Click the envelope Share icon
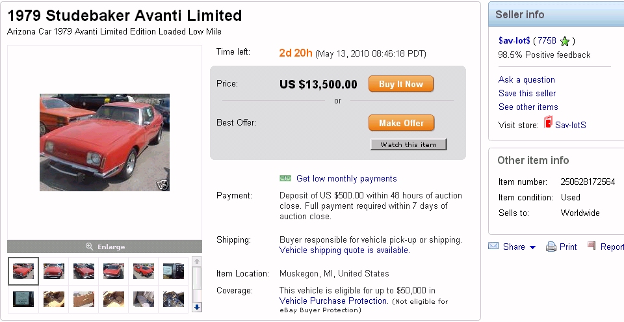This screenshot has height=322, width=624. tap(493, 247)
